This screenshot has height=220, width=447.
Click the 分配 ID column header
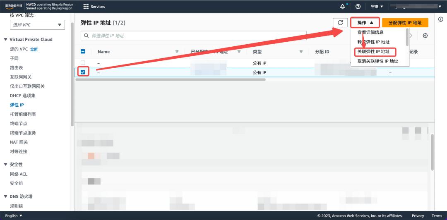322,52
